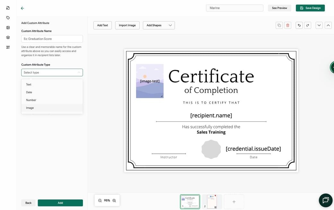
Task: Switch to the page 2 thumbnail
Action: [212, 201]
